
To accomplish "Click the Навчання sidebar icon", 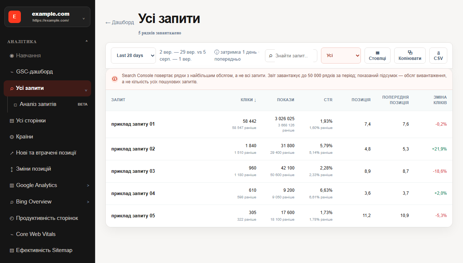I will (x=12, y=56).
